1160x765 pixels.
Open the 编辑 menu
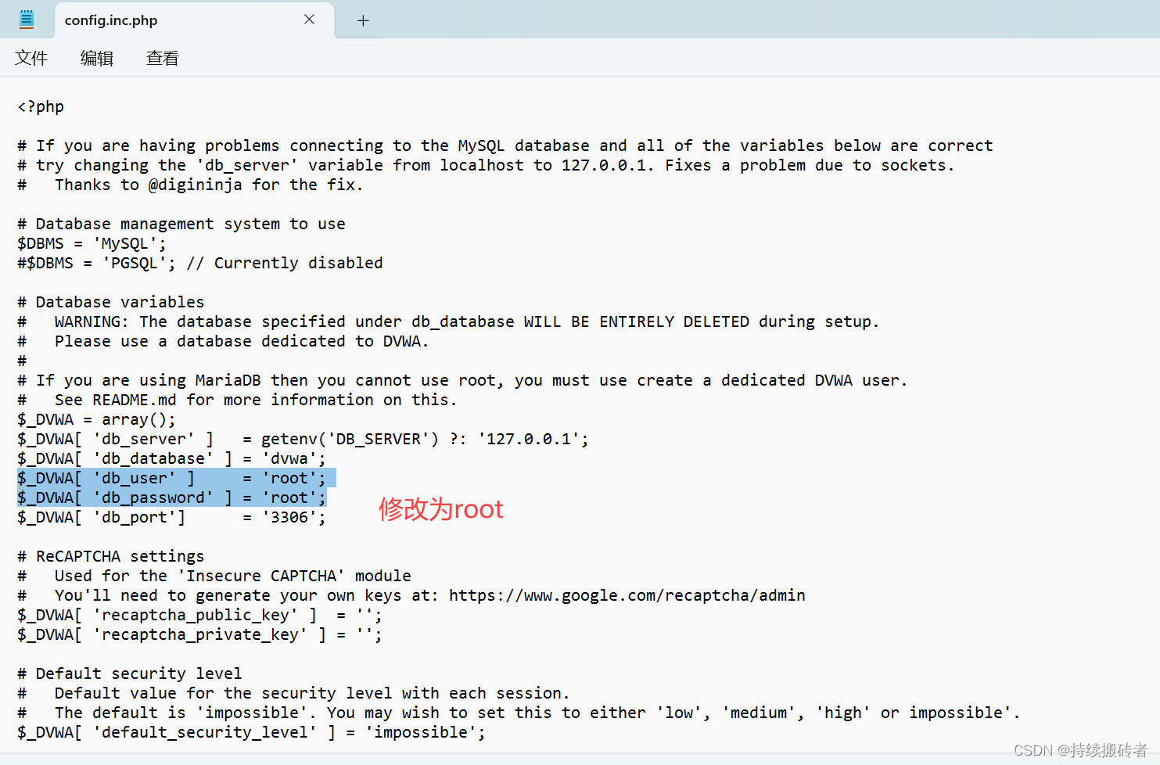(x=97, y=58)
